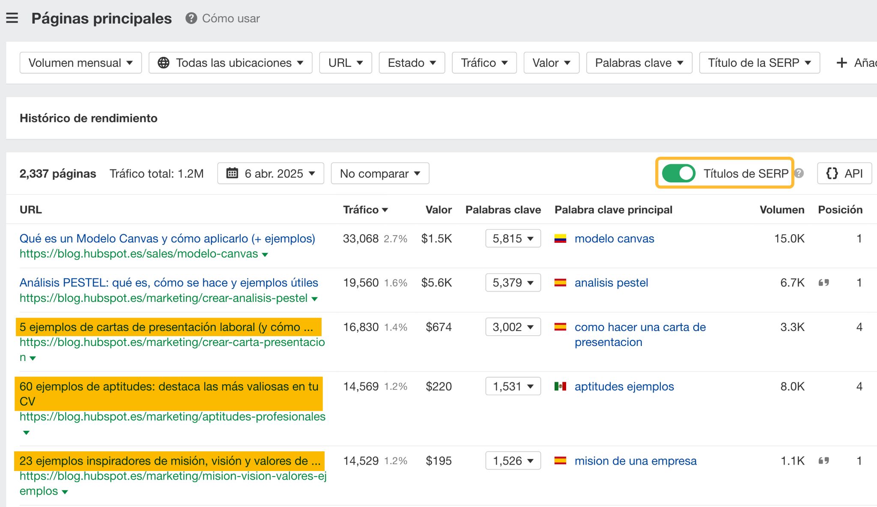This screenshot has width=877, height=507.
Task: Open the Volumen mensual filter dropdown
Action: click(80, 63)
